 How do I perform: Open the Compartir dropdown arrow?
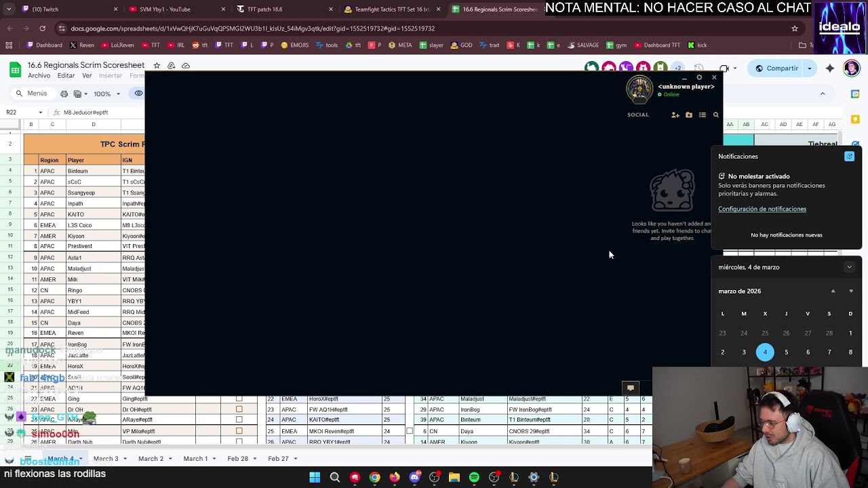click(x=809, y=68)
